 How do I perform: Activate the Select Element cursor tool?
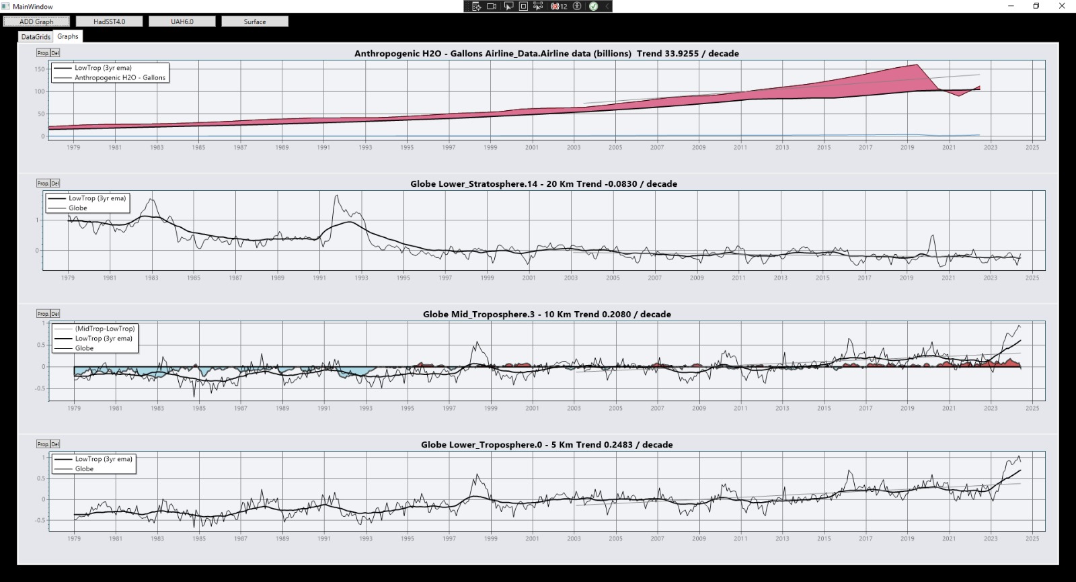[x=508, y=6]
